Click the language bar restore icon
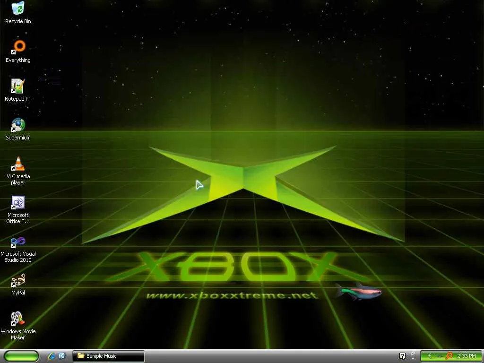Image resolution: width=484 pixels, height=363 pixels. [x=413, y=354]
